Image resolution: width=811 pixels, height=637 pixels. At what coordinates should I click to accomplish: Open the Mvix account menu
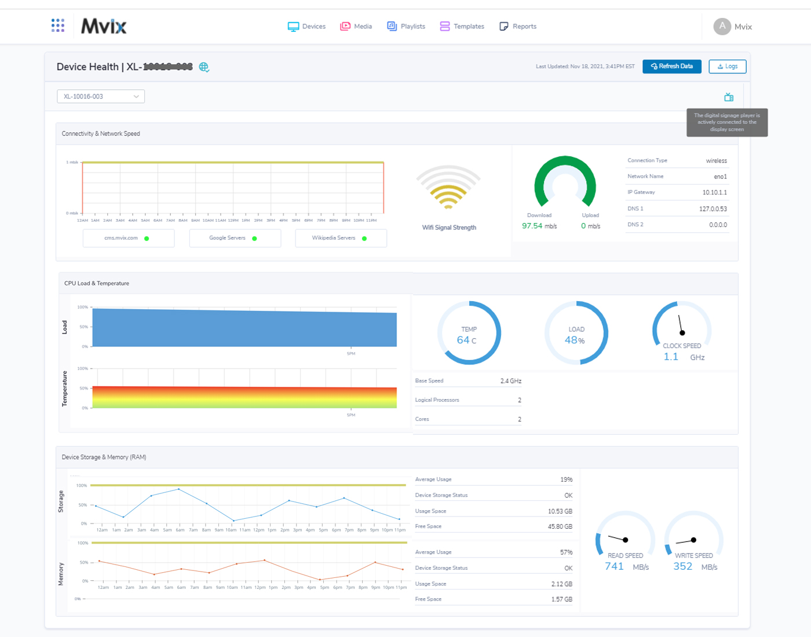click(x=743, y=27)
